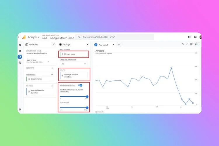Viewport: 219px width, 146px height.
Task: Click the share exploration people icon
Action: pyautogui.click(x=192, y=44)
